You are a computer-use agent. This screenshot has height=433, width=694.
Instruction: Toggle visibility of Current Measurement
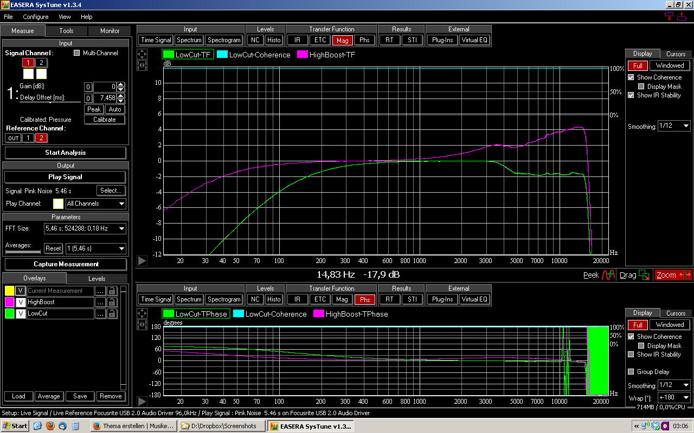[20, 291]
